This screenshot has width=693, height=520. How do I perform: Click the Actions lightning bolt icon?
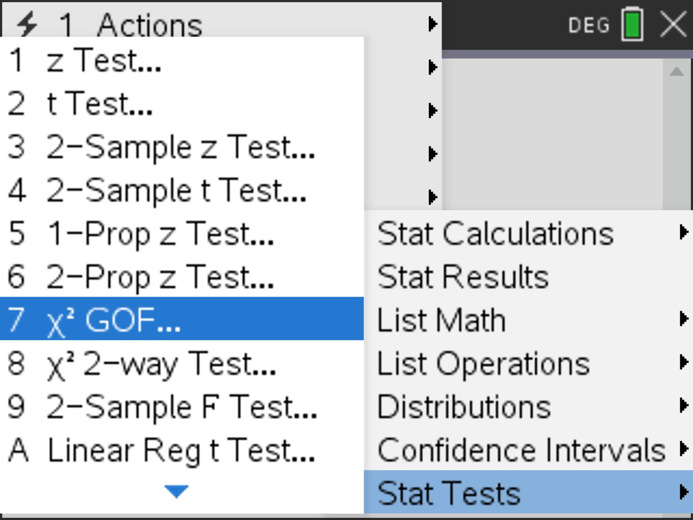[x=26, y=24]
